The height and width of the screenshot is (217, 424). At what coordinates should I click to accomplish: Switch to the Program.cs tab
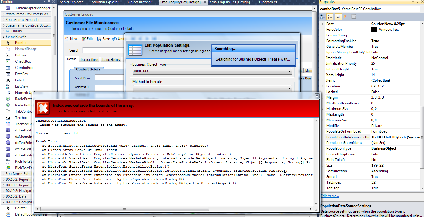tap(268, 2)
